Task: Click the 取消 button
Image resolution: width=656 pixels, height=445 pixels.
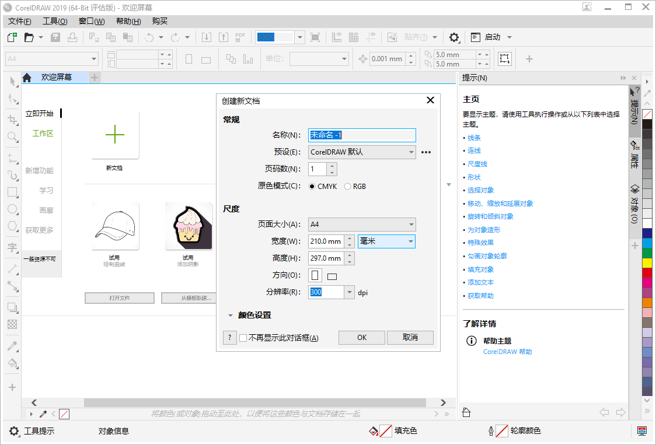Action: click(x=410, y=338)
